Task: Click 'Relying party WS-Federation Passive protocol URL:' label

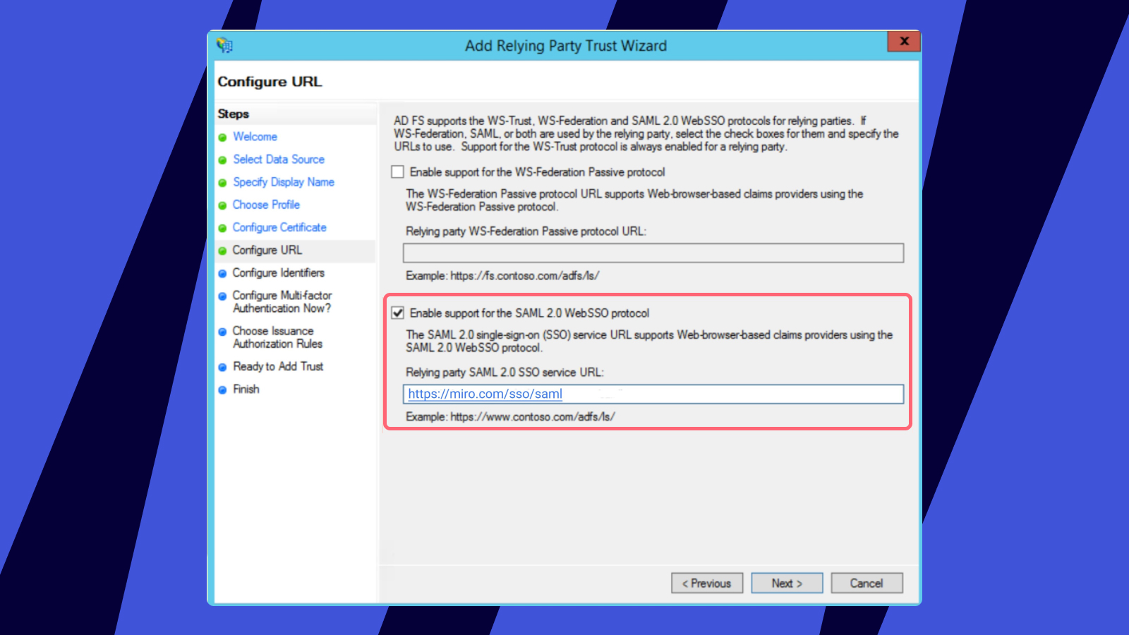Action: (x=526, y=231)
